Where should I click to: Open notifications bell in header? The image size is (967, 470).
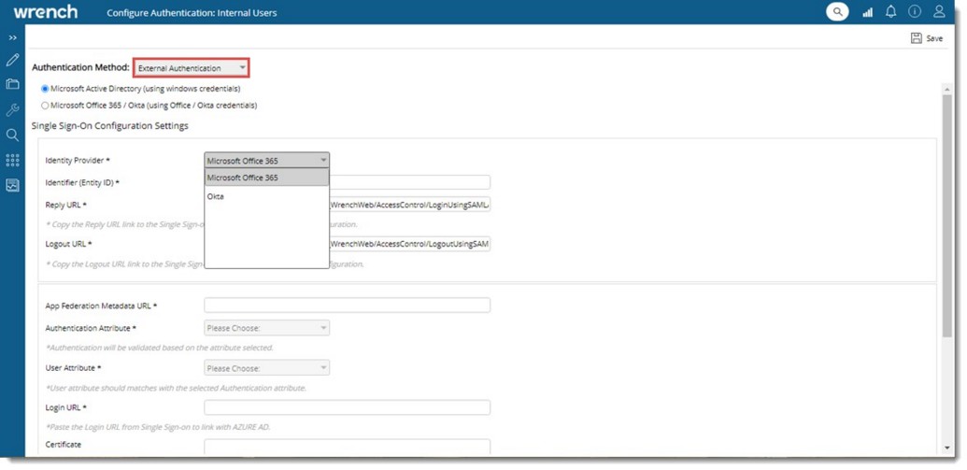(x=890, y=12)
